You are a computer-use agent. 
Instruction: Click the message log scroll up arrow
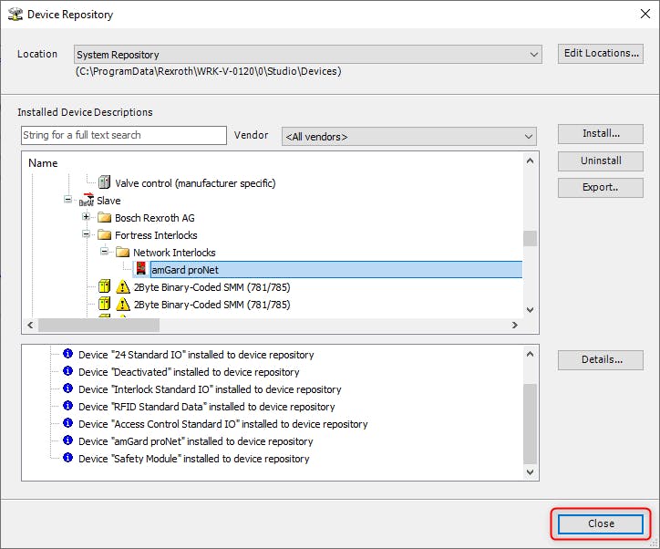(x=530, y=354)
